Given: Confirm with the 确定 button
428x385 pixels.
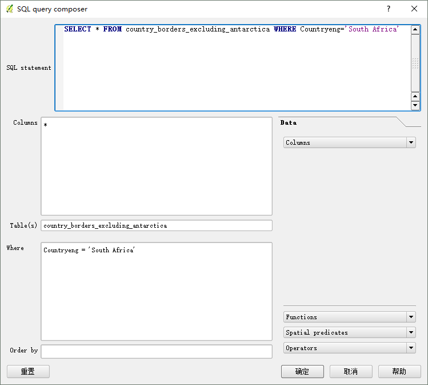Looking at the screenshot, I should click(x=302, y=372).
